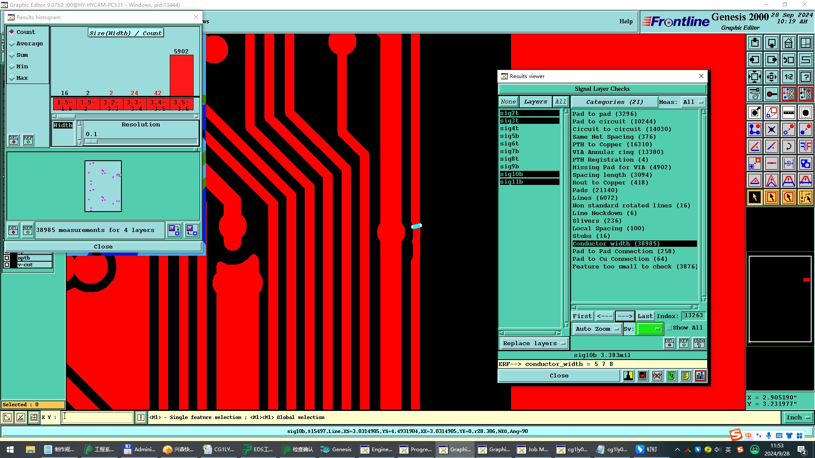This screenshot has height=458, width=815.
Task: Click the Last navigation button
Action: pyautogui.click(x=645, y=316)
